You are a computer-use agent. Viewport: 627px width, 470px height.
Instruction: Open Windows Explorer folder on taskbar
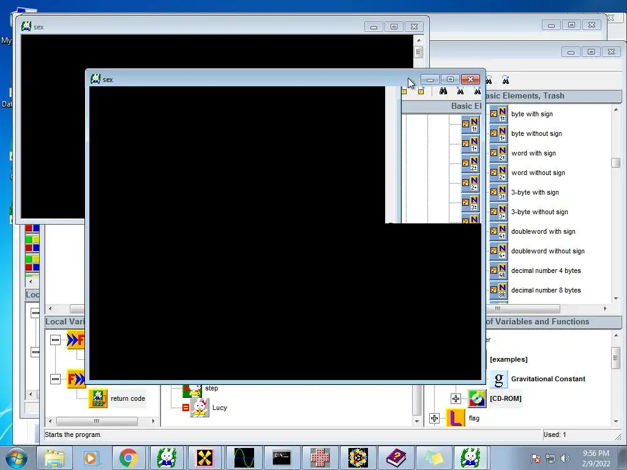click(x=54, y=458)
